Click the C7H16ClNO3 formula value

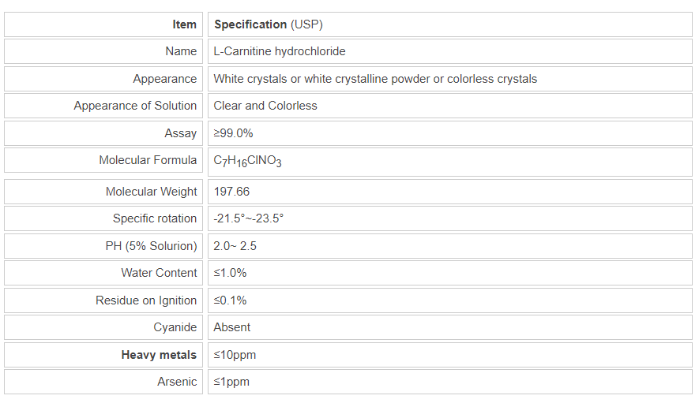click(247, 161)
